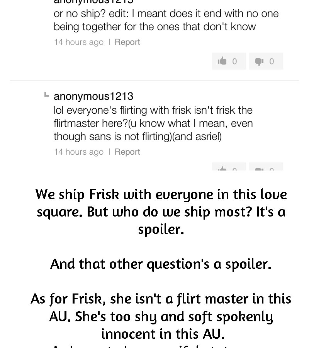Select the "lol everyone's flirting with frisk" text
This screenshot has width=309, height=348.
[153, 123]
